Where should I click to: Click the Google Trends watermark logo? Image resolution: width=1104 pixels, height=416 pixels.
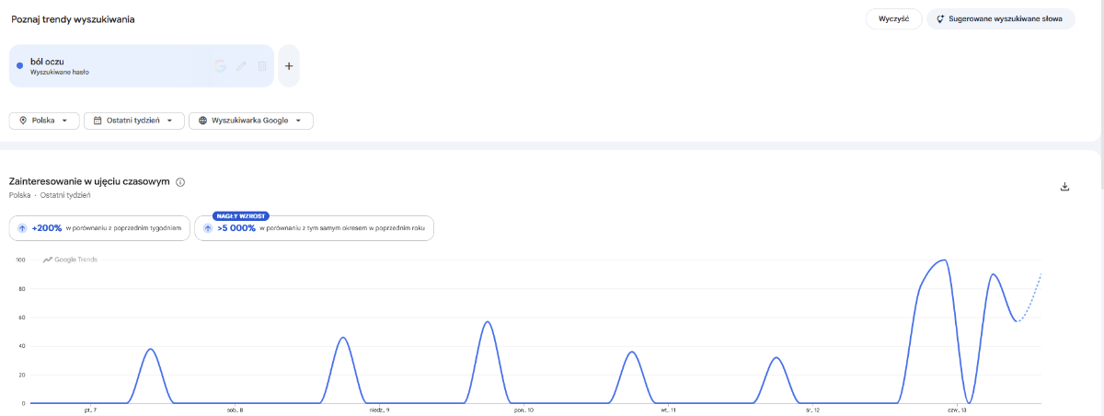(x=70, y=260)
